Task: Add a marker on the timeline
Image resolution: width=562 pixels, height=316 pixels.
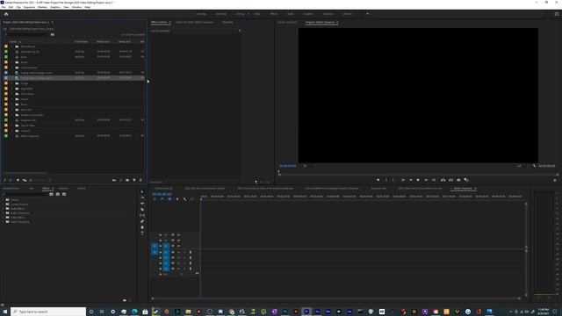Action: pyautogui.click(x=177, y=199)
